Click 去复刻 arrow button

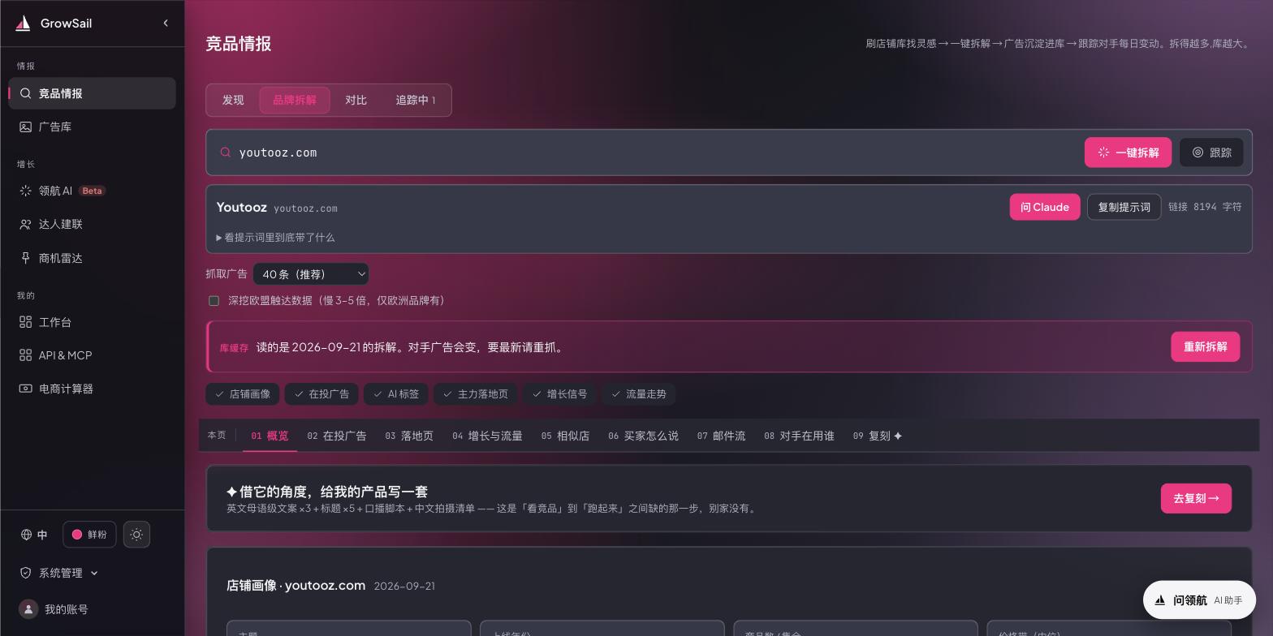tap(1196, 498)
